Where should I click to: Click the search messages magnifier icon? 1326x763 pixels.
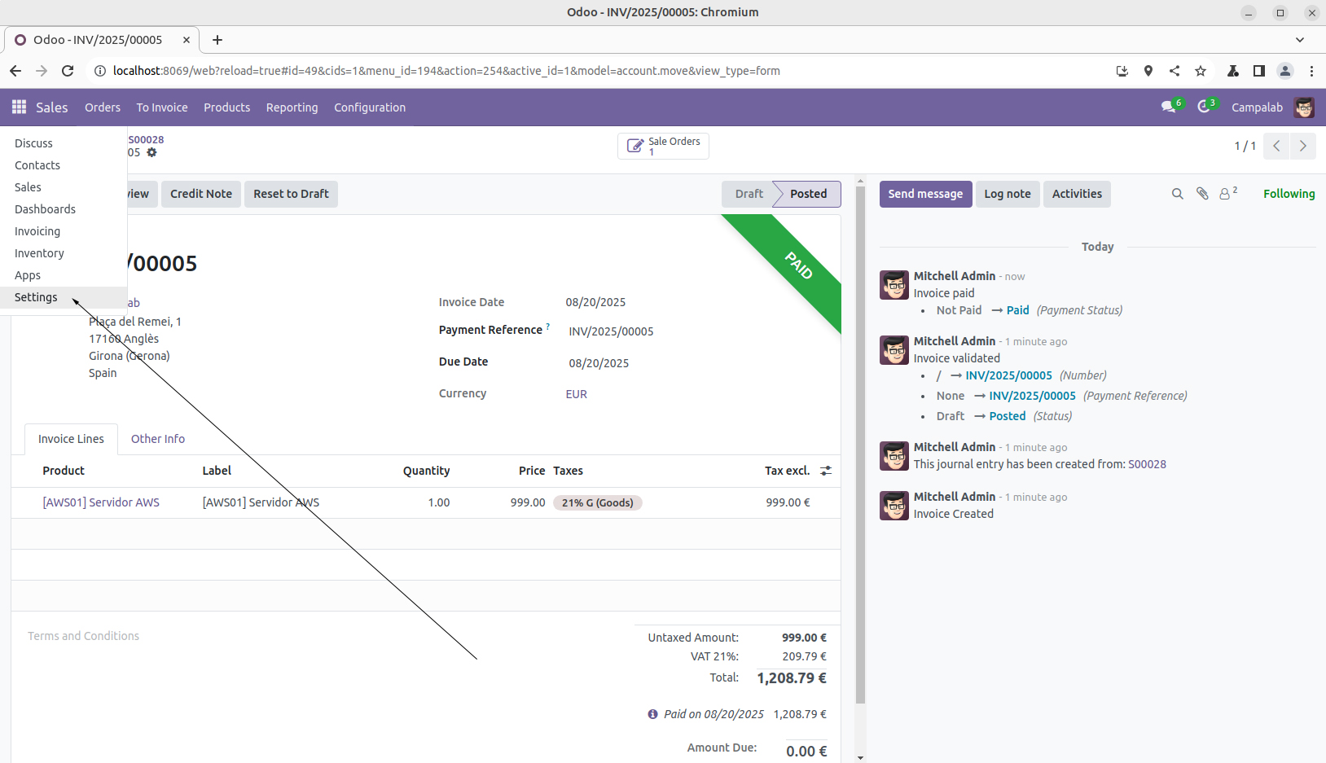pos(1177,194)
